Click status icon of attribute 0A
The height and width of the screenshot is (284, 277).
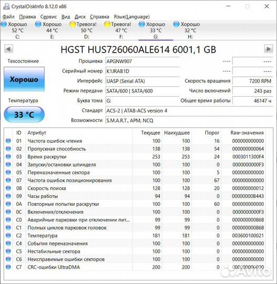pyautogui.click(x=8, y=204)
